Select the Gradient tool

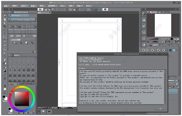coord(5,71)
